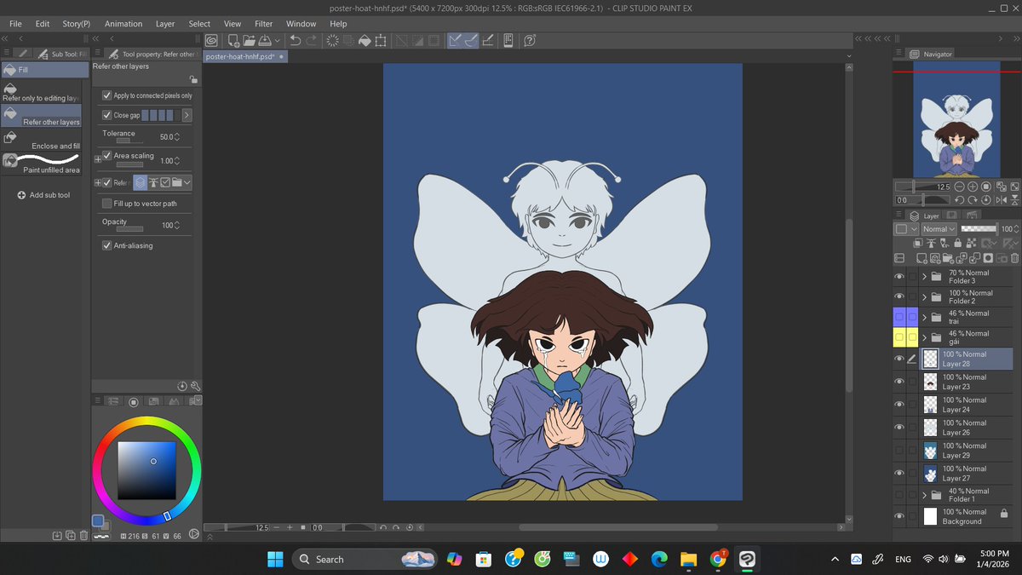
Task: Open Clip Studio Paint support help icon
Action: pos(530,40)
